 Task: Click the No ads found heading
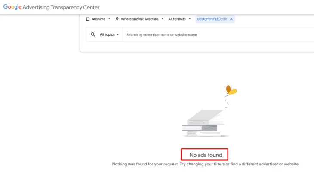click(x=206, y=155)
